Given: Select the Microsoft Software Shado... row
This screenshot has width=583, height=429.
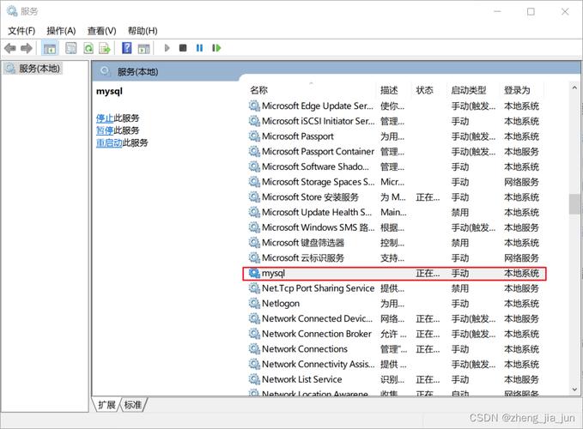Looking at the screenshot, I should click(394, 166).
